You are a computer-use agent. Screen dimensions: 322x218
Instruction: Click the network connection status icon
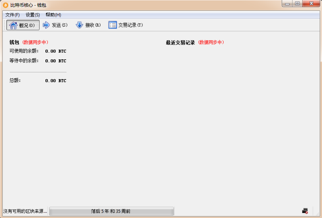point(305,211)
